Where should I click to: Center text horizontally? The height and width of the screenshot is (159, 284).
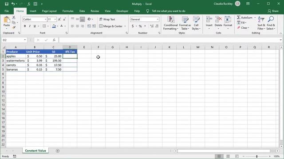[x=77, y=26]
